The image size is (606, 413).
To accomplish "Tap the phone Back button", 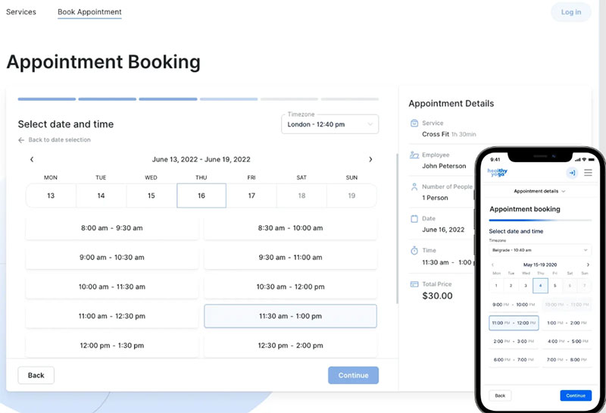I will click(x=500, y=396).
